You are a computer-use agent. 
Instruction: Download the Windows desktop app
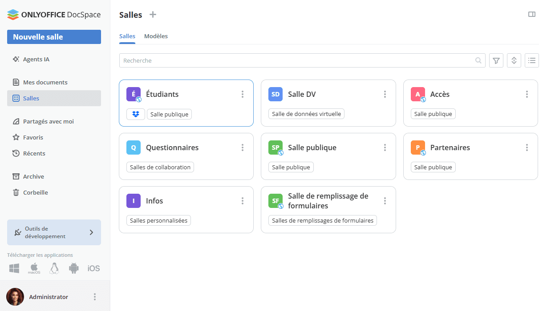pyautogui.click(x=14, y=268)
